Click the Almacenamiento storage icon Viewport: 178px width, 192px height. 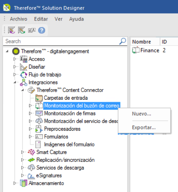(23, 183)
